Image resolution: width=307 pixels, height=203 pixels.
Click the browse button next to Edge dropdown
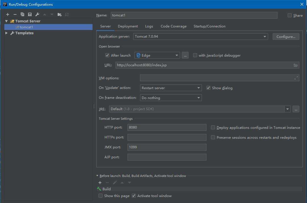185,55
